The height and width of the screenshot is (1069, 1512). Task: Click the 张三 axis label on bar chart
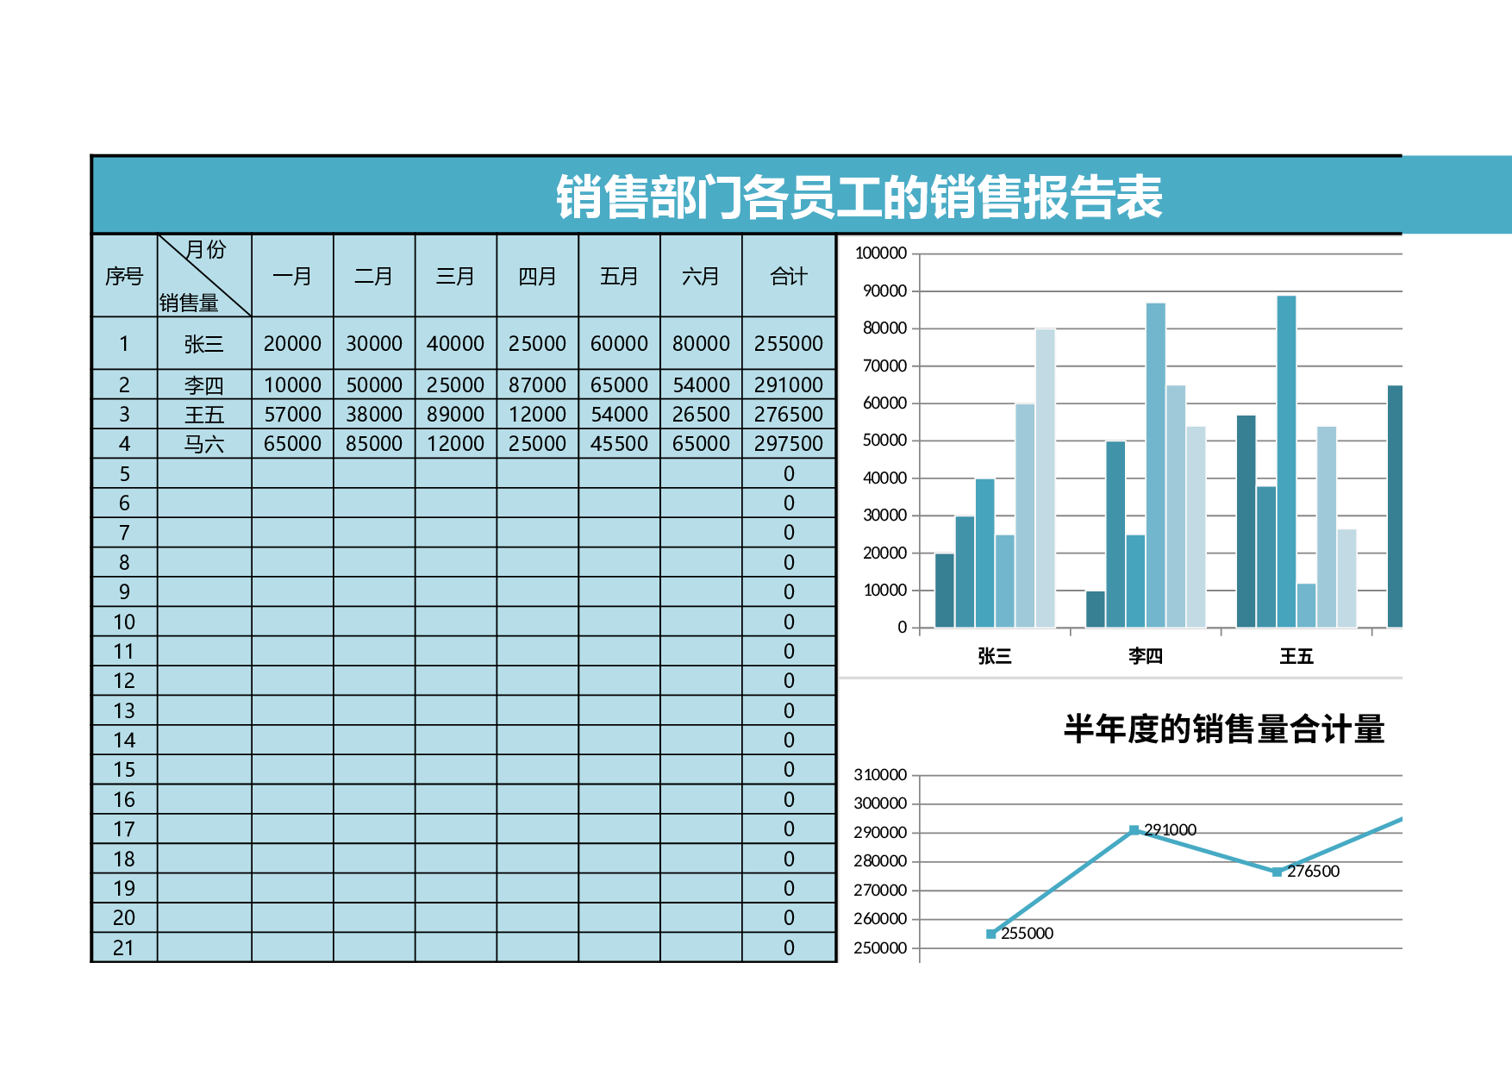pyautogui.click(x=995, y=656)
